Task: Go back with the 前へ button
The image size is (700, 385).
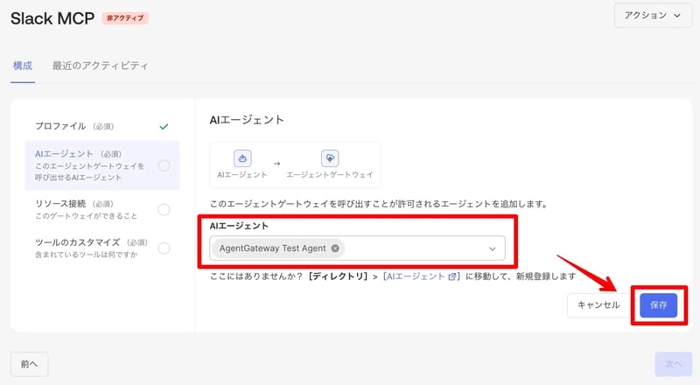Action: [29, 364]
